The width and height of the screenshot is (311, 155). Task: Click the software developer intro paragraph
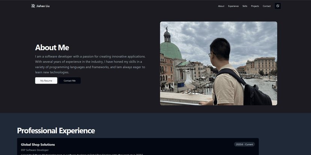coord(90,64)
